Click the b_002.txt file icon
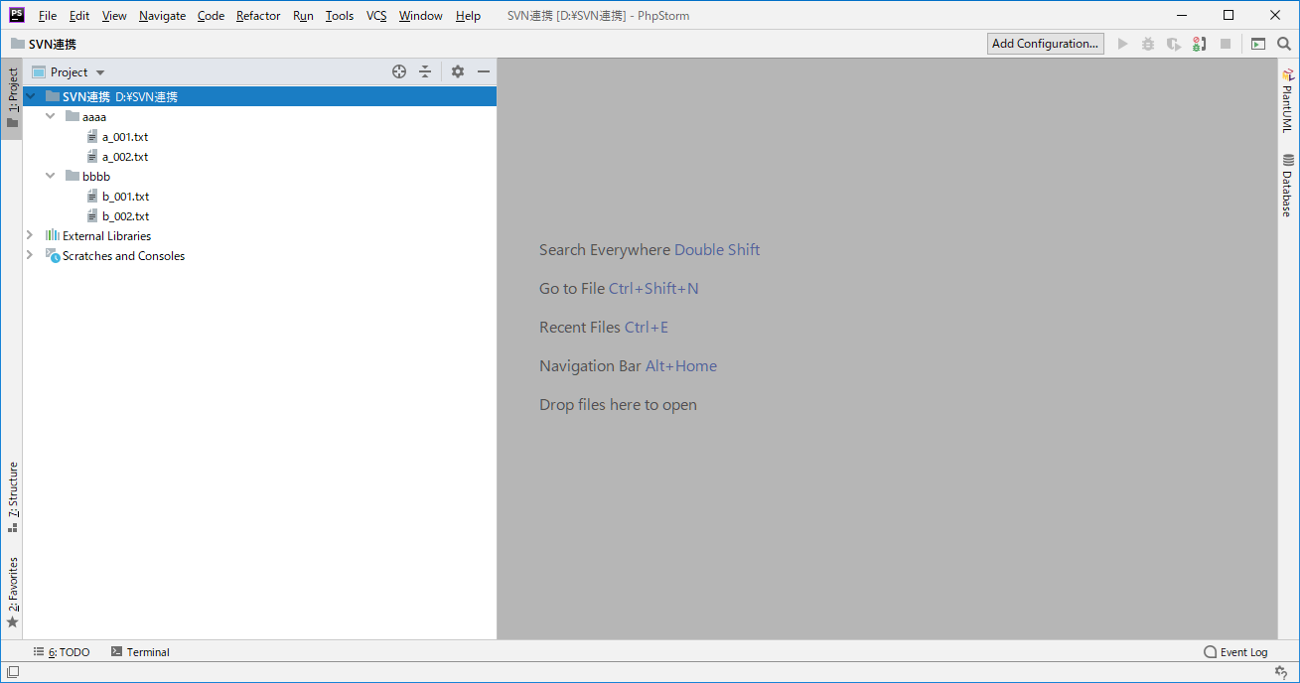The image size is (1300, 683). pyautogui.click(x=92, y=216)
